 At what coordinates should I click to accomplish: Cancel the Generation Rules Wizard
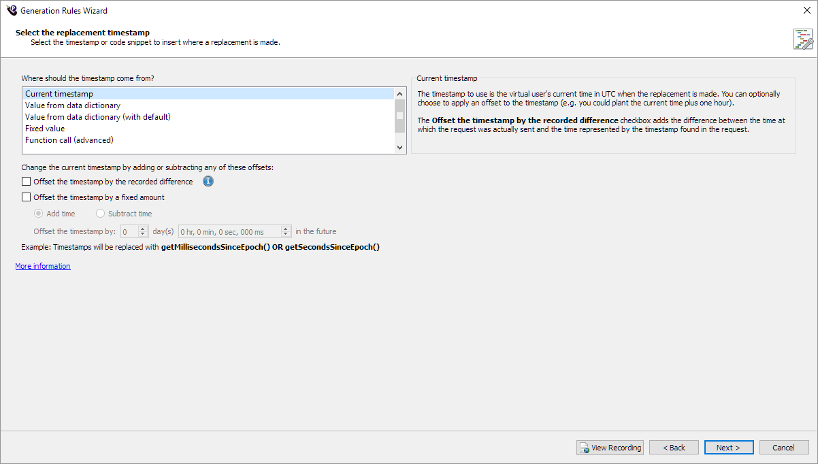point(784,448)
